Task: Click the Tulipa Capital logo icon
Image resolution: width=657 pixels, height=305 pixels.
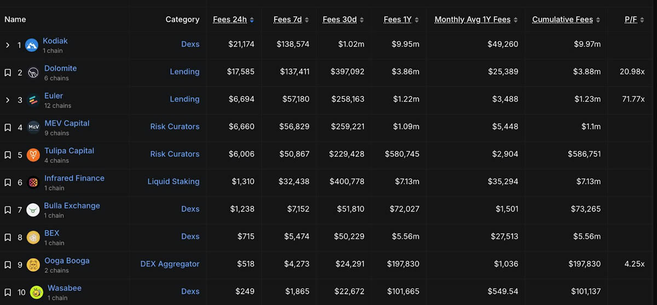Action: click(33, 154)
